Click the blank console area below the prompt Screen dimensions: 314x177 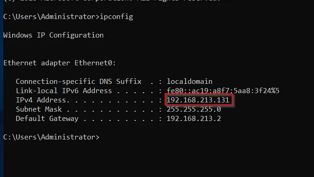(x=158, y=160)
